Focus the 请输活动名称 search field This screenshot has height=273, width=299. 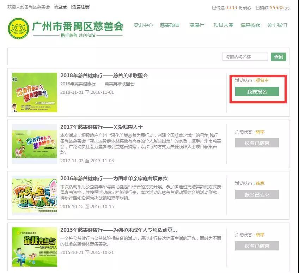click(245, 57)
